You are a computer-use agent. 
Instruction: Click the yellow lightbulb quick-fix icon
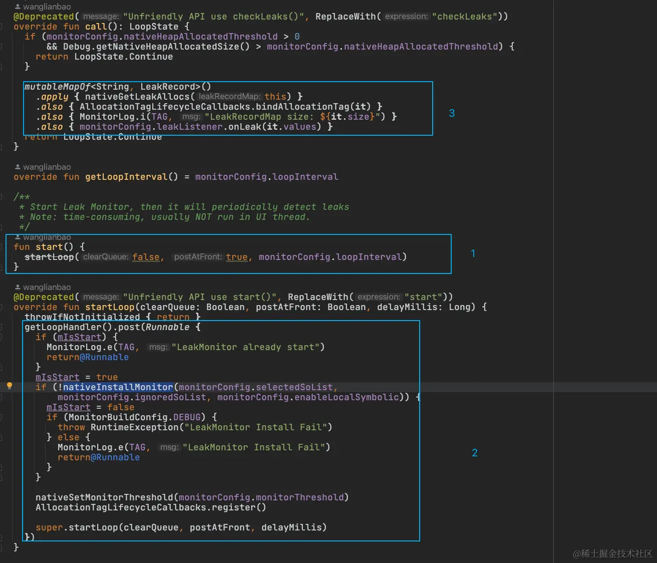click(x=9, y=386)
